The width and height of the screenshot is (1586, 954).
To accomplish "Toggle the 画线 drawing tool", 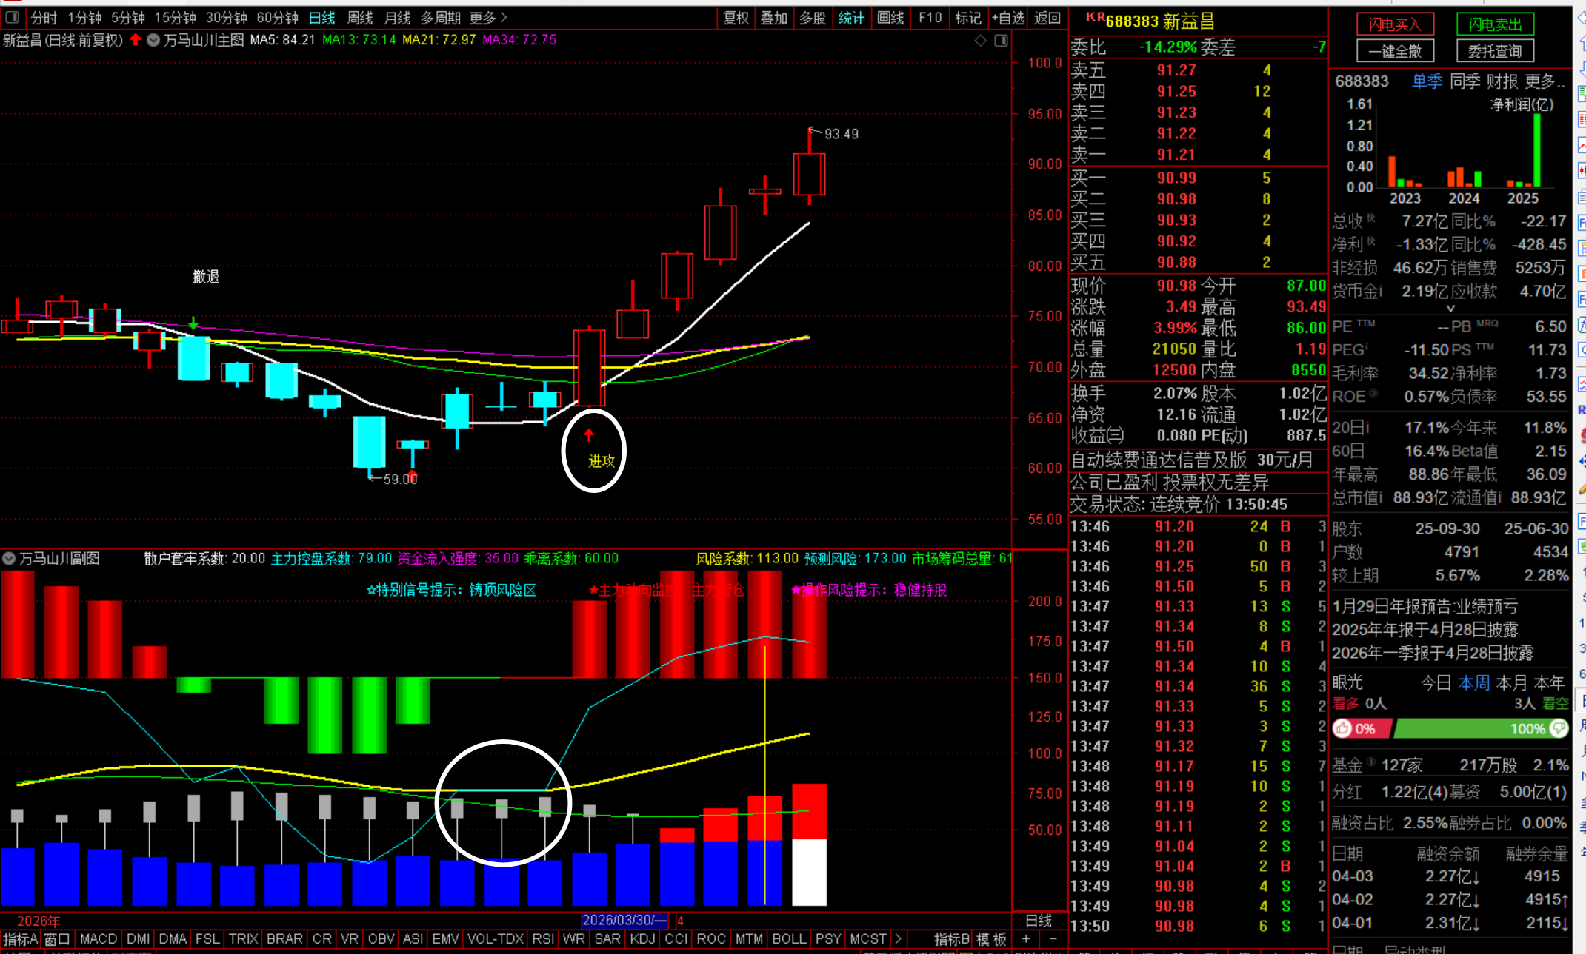I will [x=890, y=17].
